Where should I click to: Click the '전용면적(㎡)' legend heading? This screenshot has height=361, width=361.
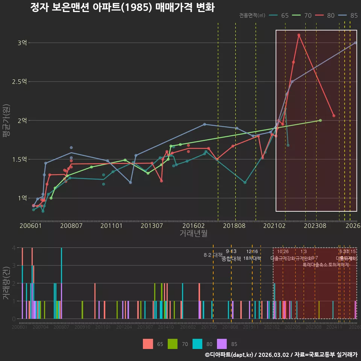click(x=252, y=15)
